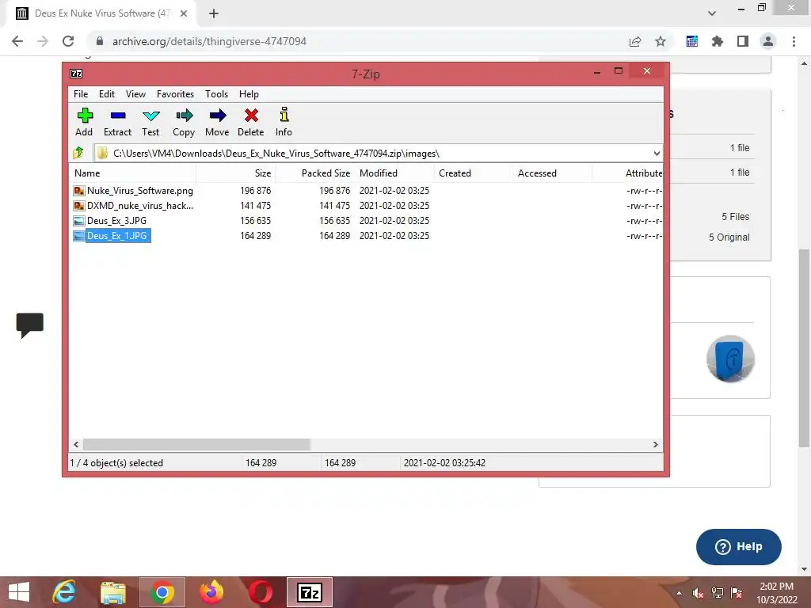The width and height of the screenshot is (811, 608).
Task: Close the Deus Ex Nuke Virus tab
Action: 184,13
